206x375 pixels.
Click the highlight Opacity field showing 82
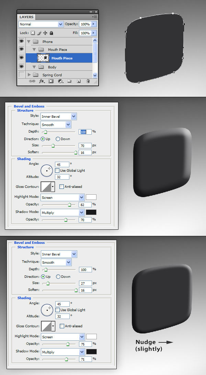click(x=85, y=204)
